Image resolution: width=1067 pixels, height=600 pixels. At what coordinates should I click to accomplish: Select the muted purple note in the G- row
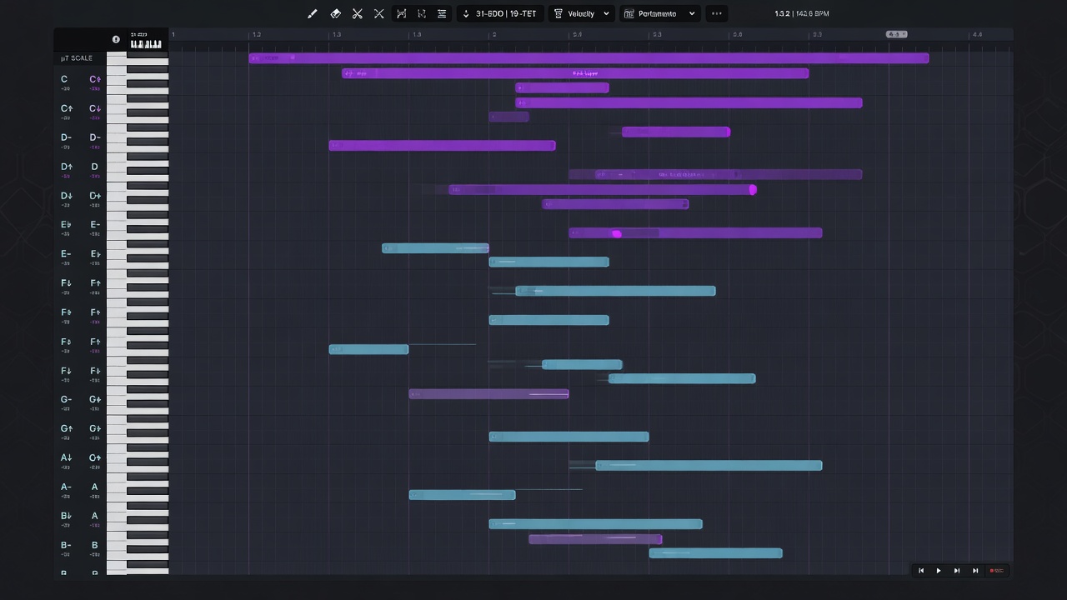click(488, 394)
